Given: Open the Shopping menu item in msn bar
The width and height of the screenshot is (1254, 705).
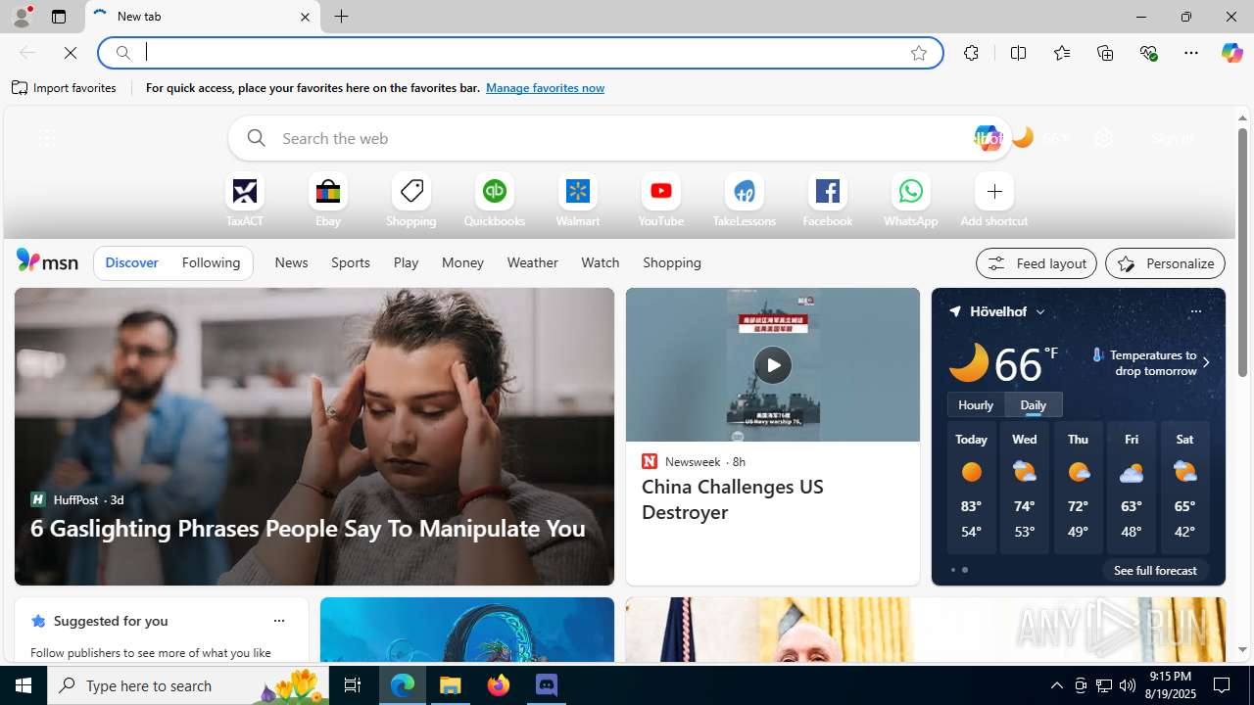Looking at the screenshot, I should pos(672,262).
